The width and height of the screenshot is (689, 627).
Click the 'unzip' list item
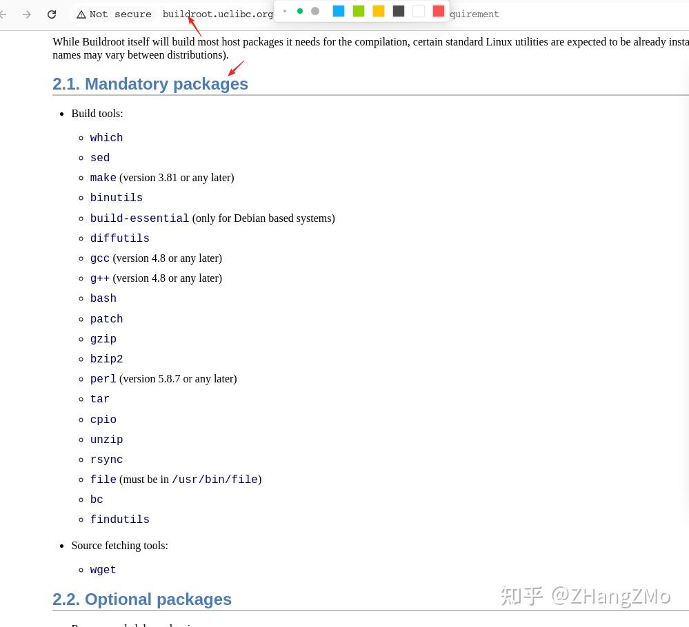(106, 440)
